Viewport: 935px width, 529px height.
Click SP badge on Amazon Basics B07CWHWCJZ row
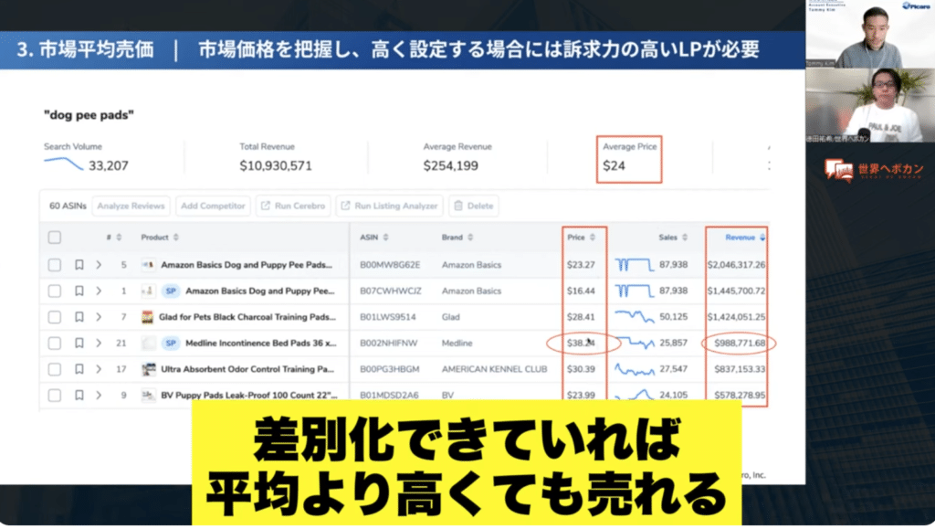coord(171,291)
